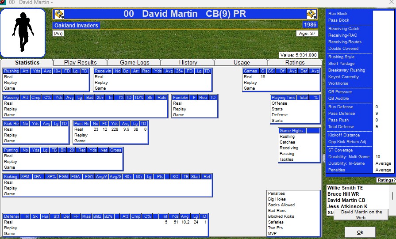Click the player list scrollbar
The image size is (396, 239).
[392, 195]
